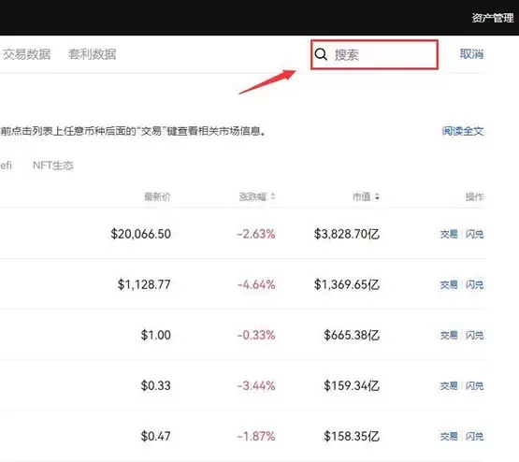Viewport: 519px width, 462px height.
Task: Click 交易 in the $0.33 row
Action: pos(449,386)
